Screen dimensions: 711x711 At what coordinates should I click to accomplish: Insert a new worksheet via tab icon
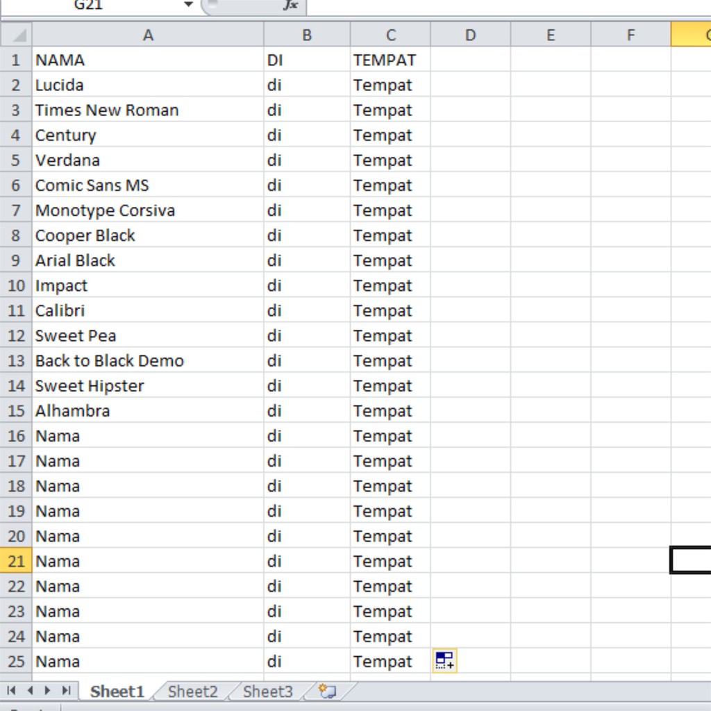coord(327,691)
